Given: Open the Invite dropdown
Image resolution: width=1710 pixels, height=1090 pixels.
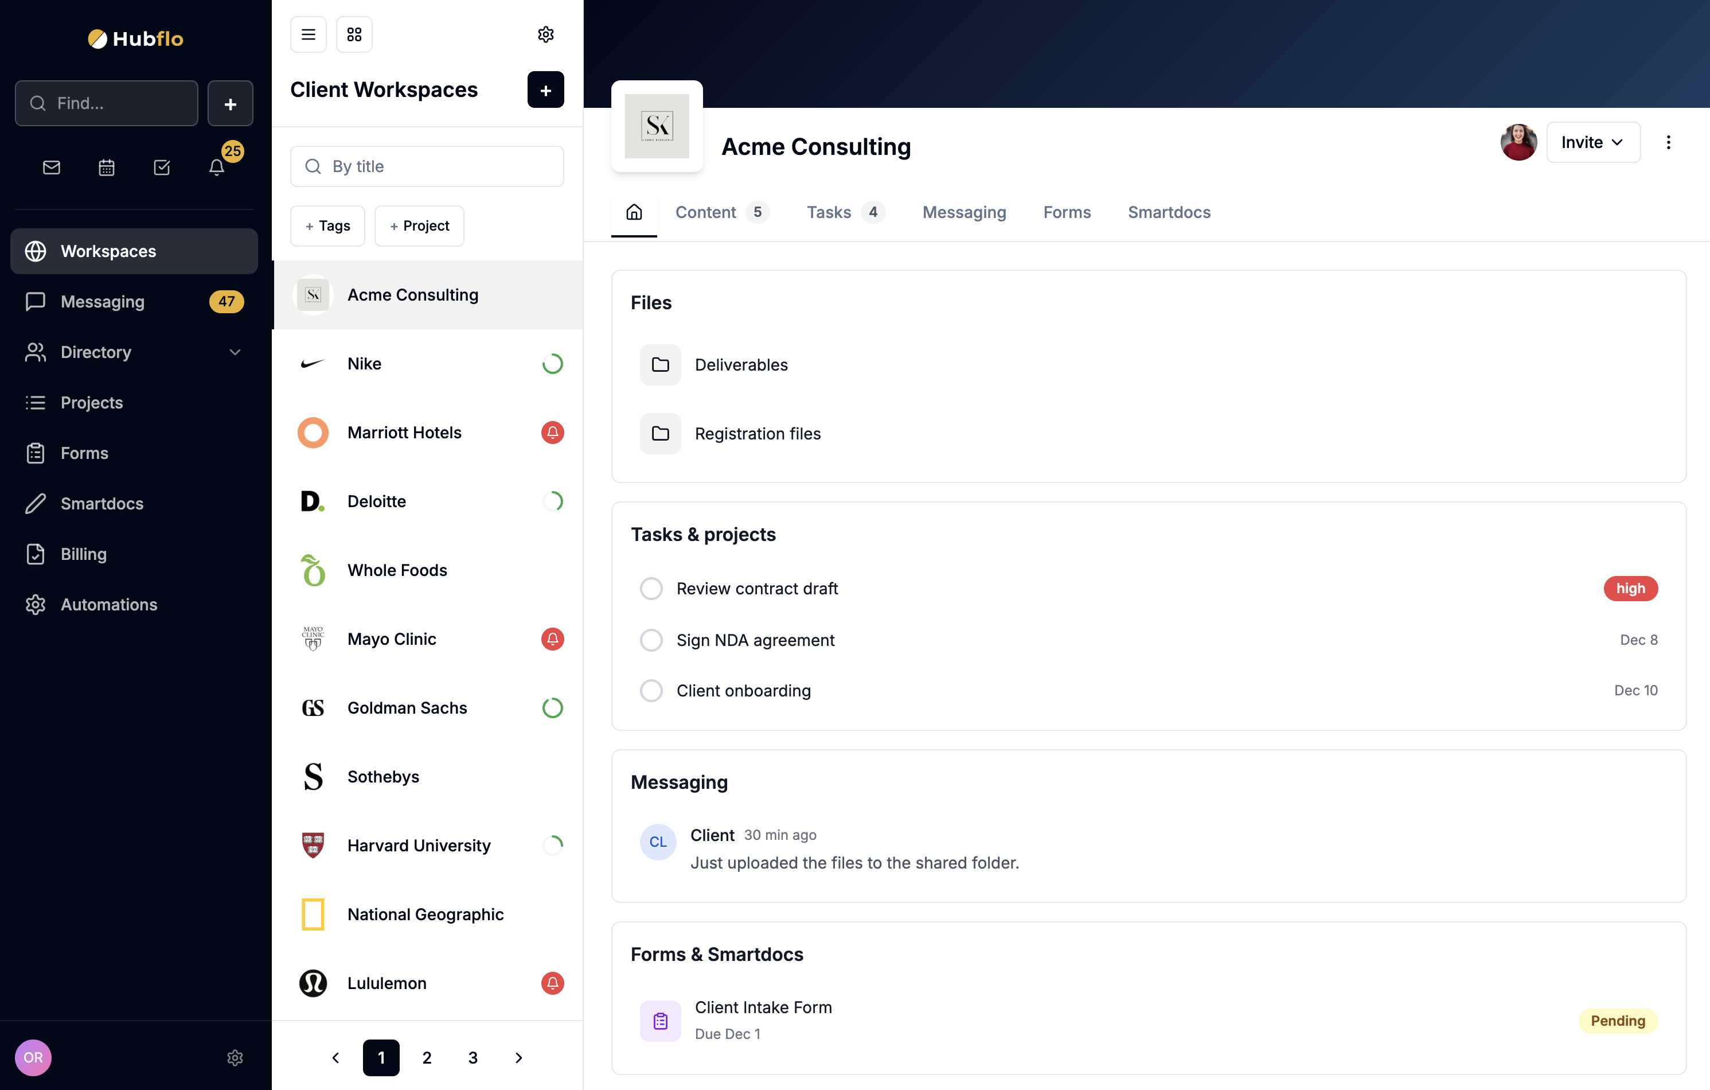Looking at the screenshot, I should click(1593, 142).
